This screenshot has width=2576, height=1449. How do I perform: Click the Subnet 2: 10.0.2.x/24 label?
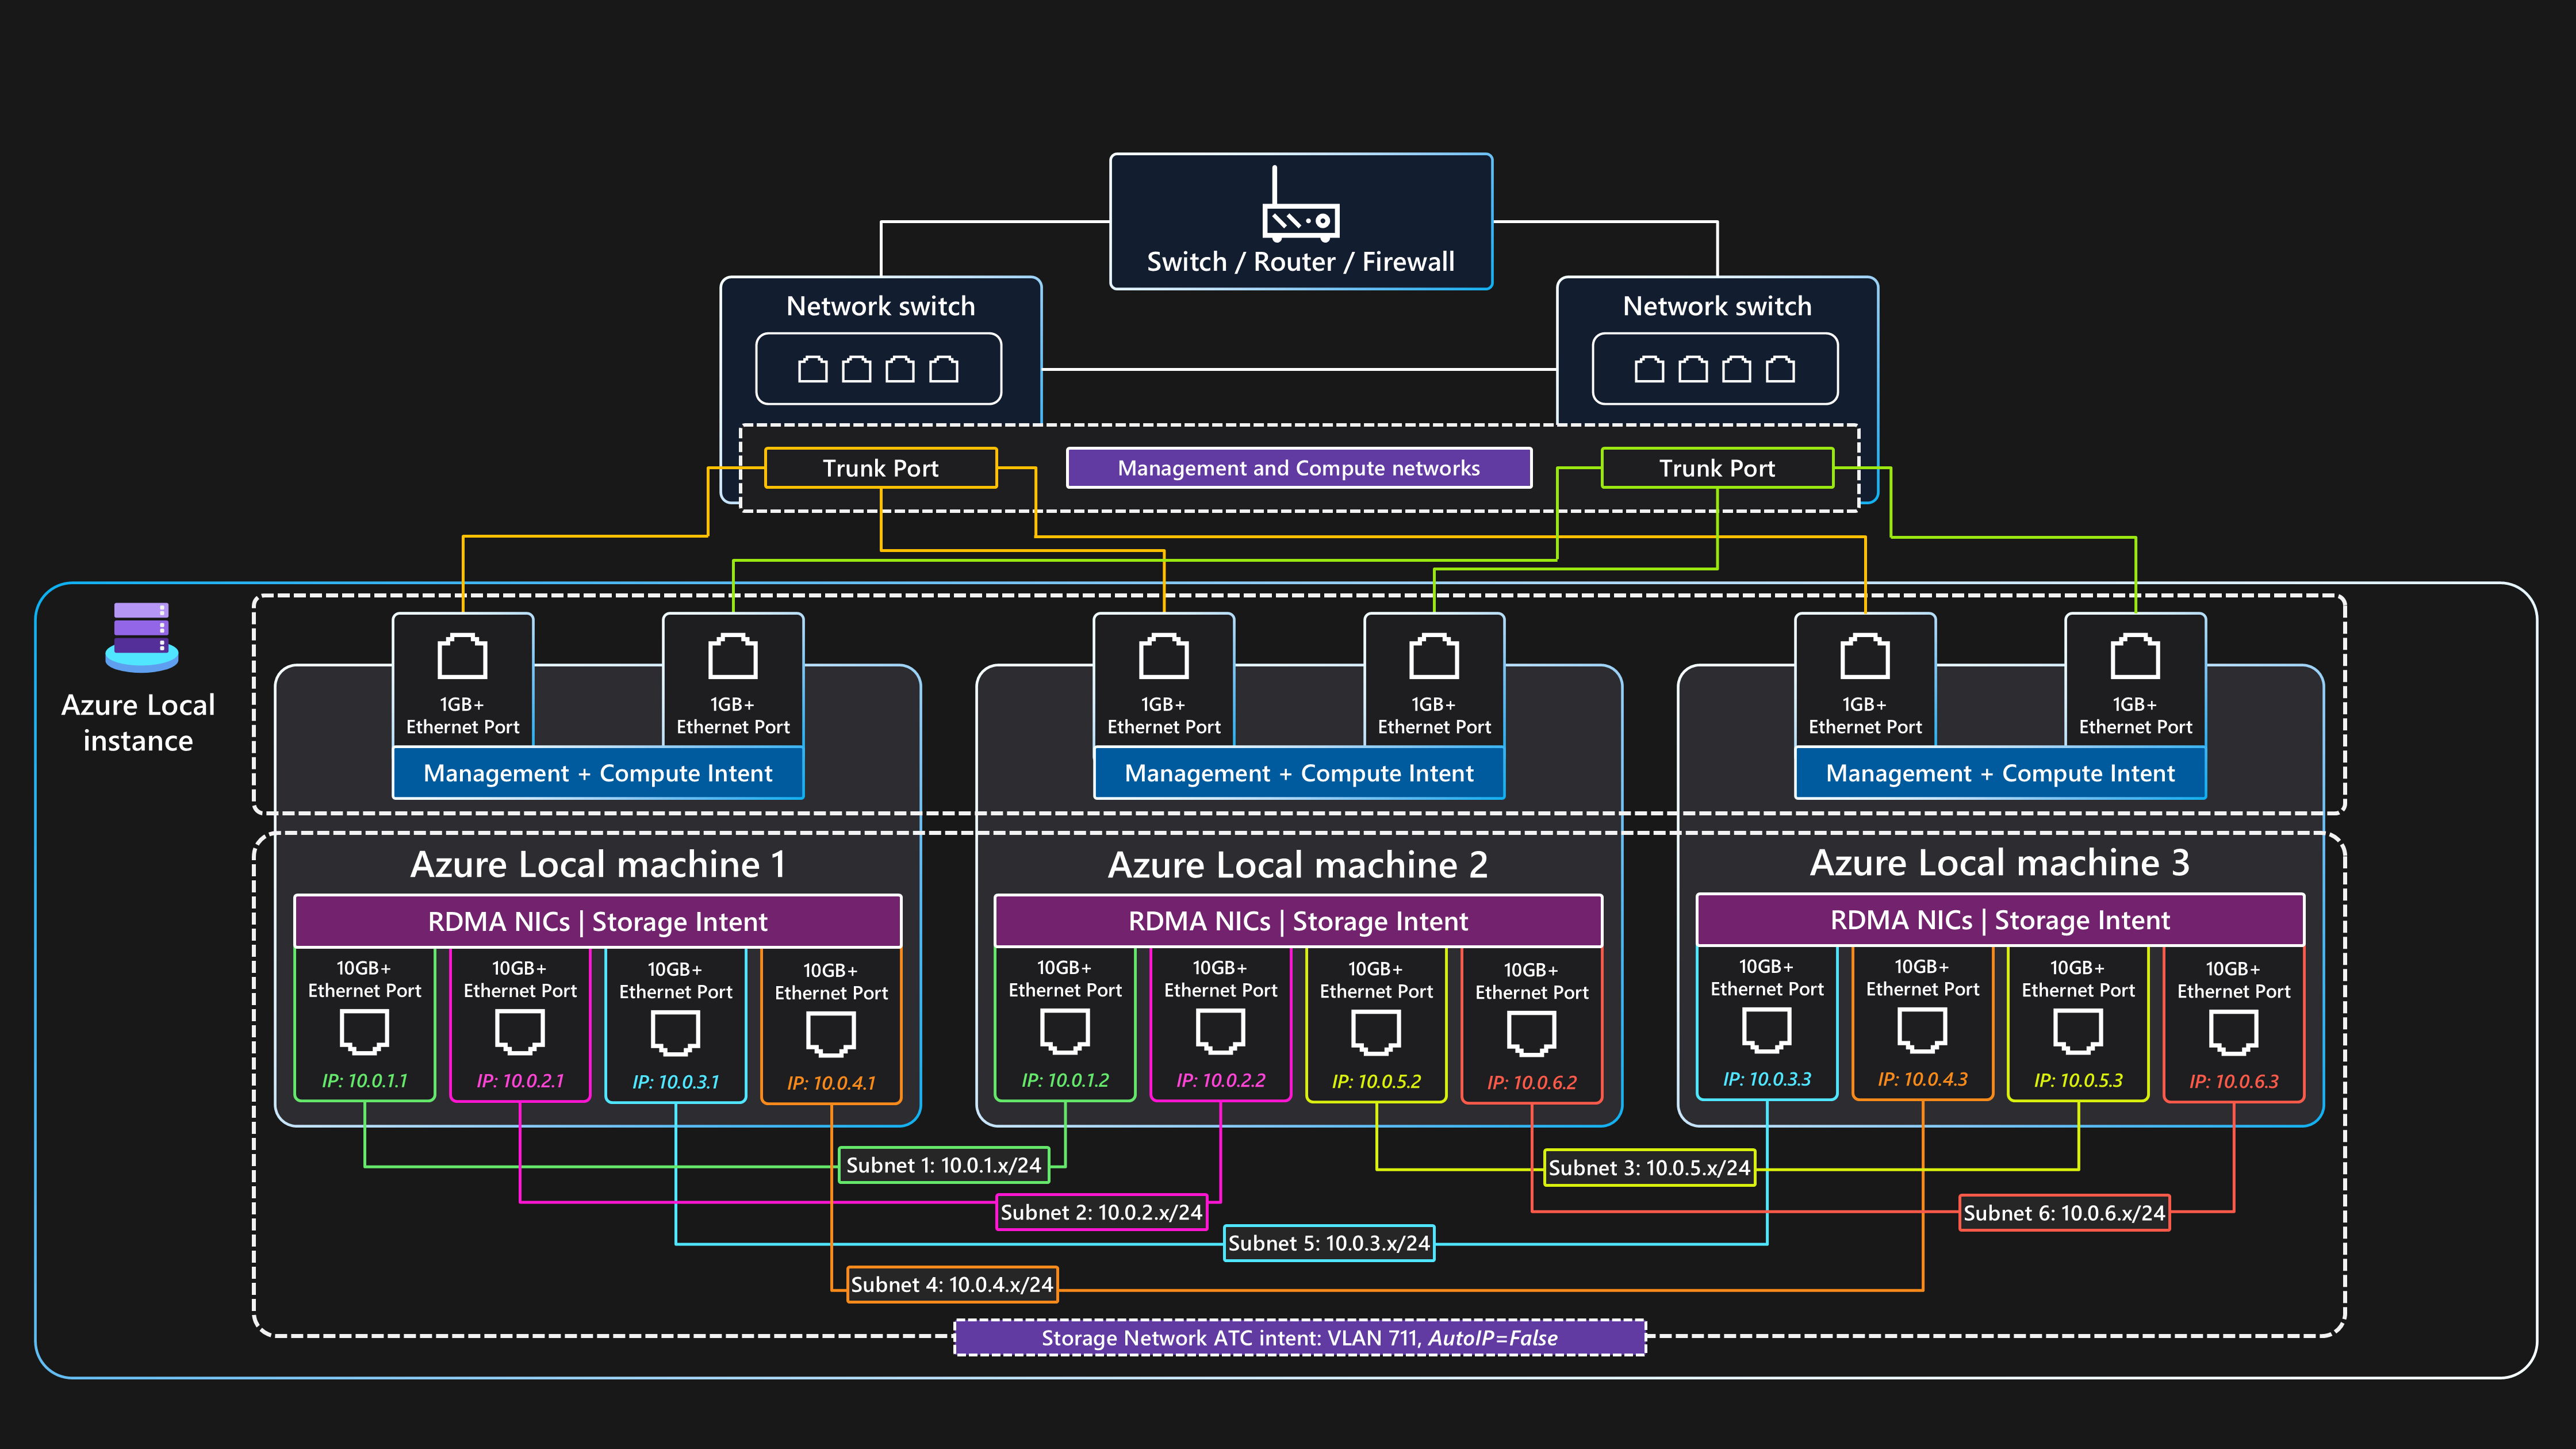(x=1102, y=1212)
